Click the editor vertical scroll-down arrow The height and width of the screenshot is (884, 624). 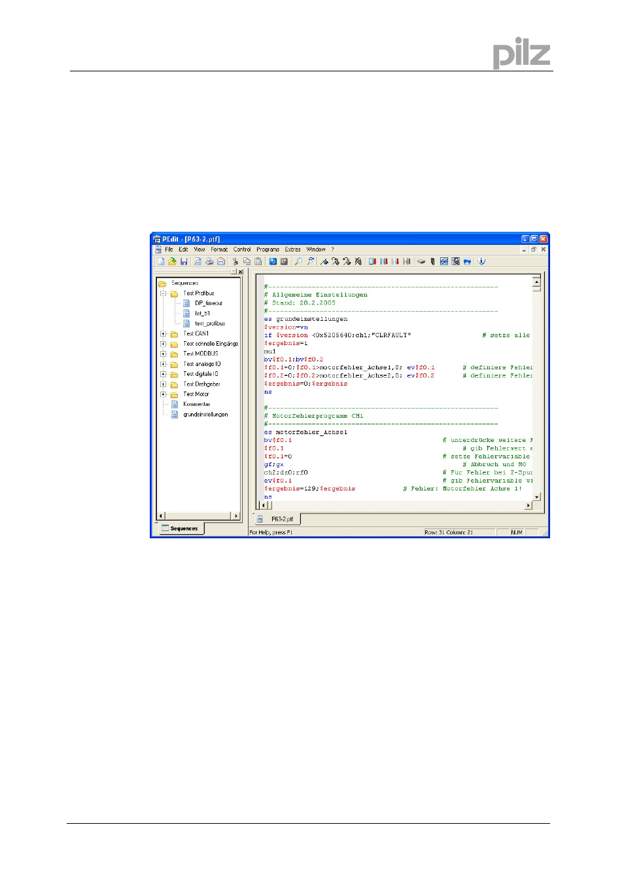(x=536, y=497)
